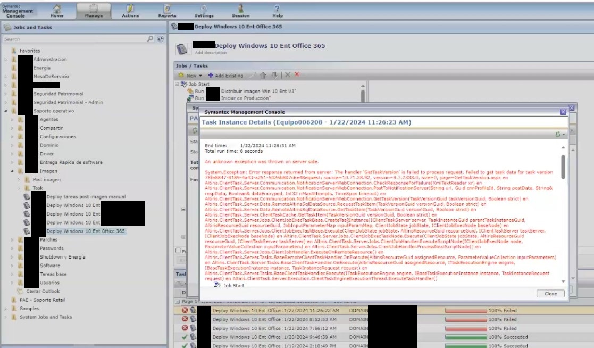Click the Close button in the dialog
This screenshot has width=594, height=348.
[x=550, y=293]
